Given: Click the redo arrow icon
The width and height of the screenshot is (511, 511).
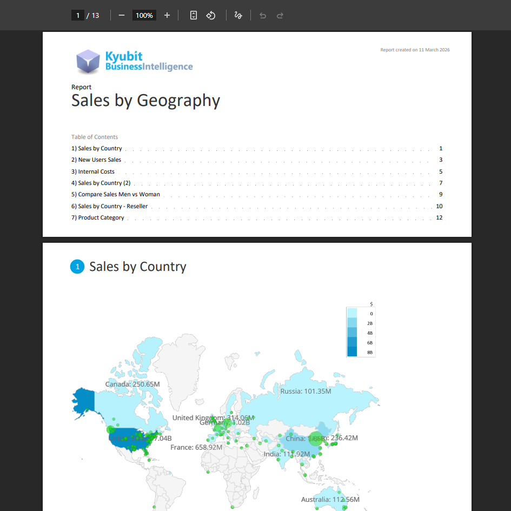Looking at the screenshot, I should (280, 15).
